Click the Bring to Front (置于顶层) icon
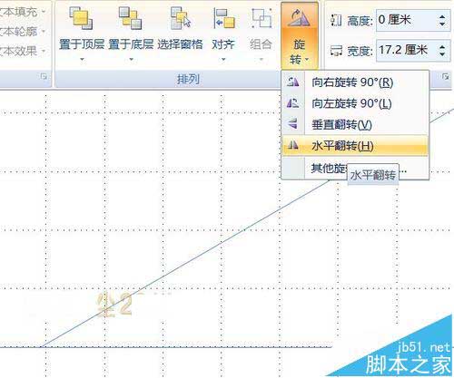 point(81,18)
